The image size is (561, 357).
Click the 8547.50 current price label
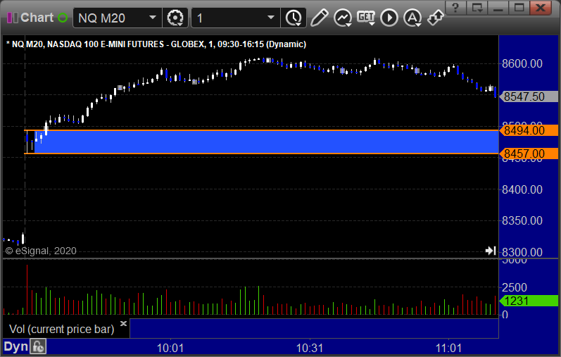pyautogui.click(x=529, y=96)
